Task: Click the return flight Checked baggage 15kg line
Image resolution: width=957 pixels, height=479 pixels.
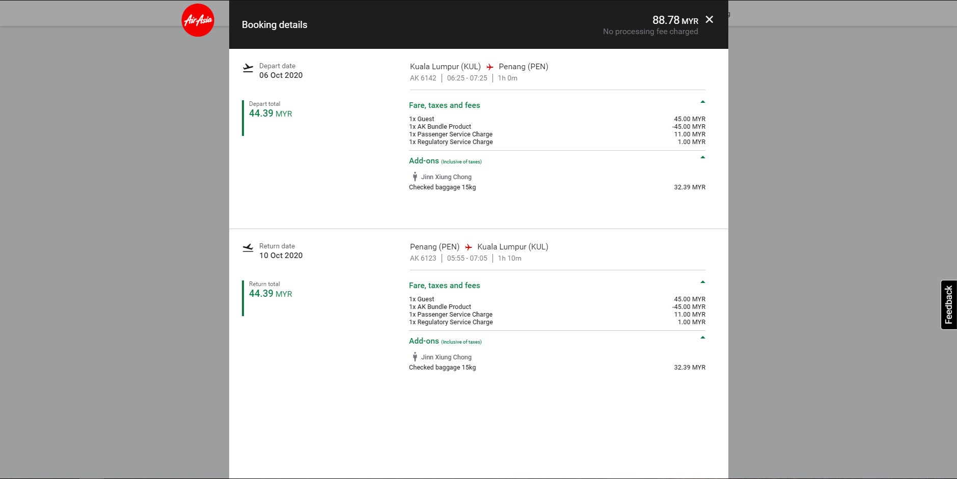Action: (442, 368)
